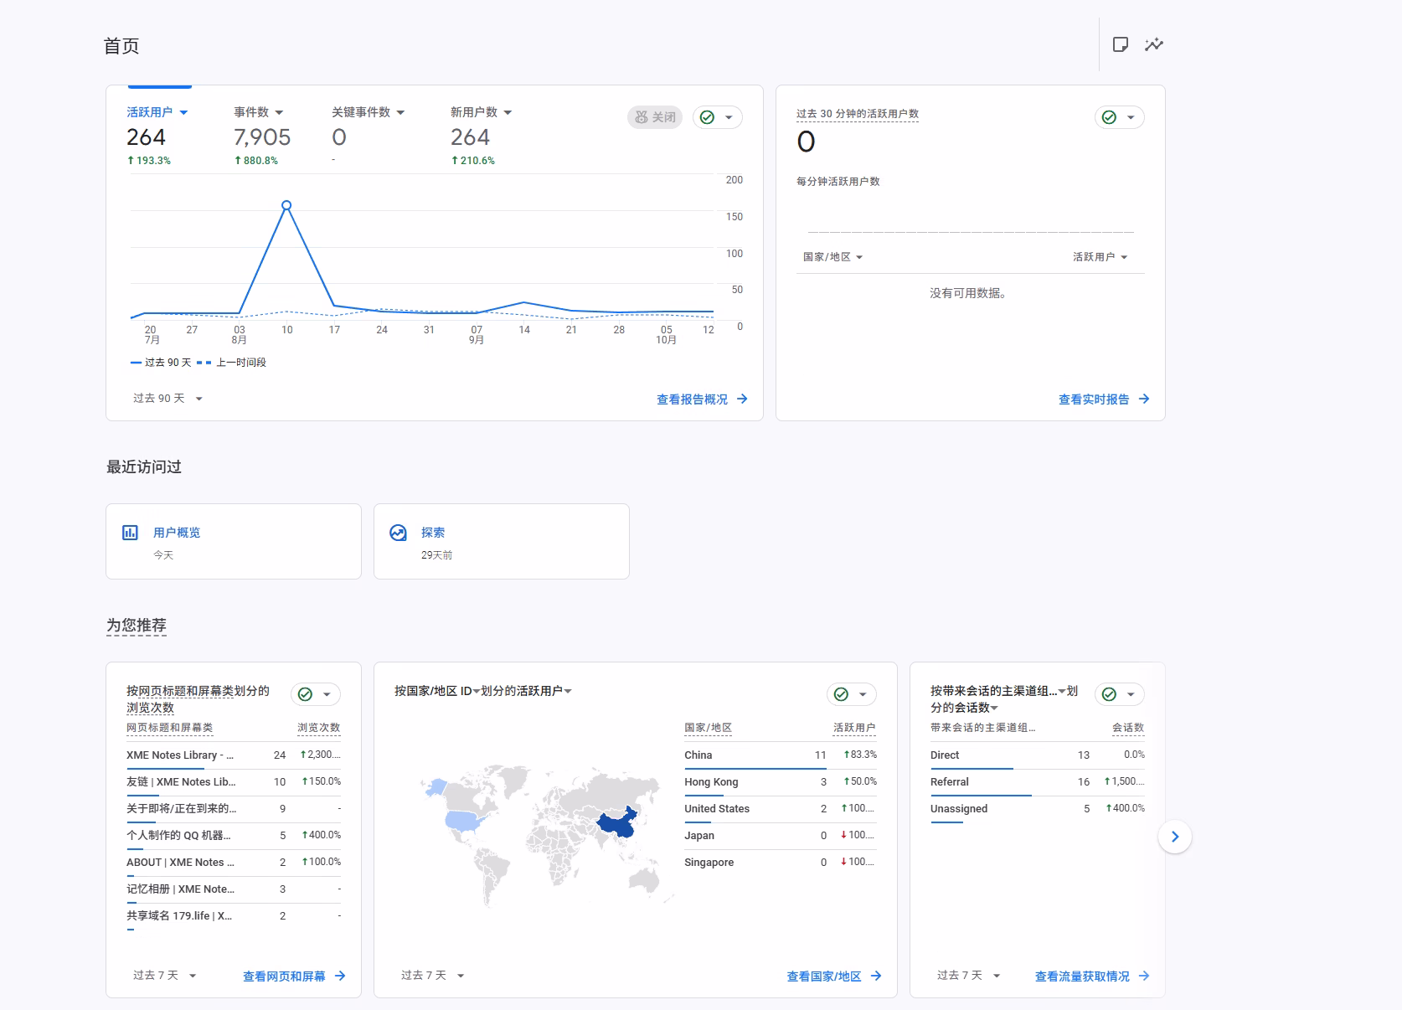Click the peak data point on line chart
Image resolution: width=1402 pixels, height=1010 pixels.
click(x=286, y=205)
